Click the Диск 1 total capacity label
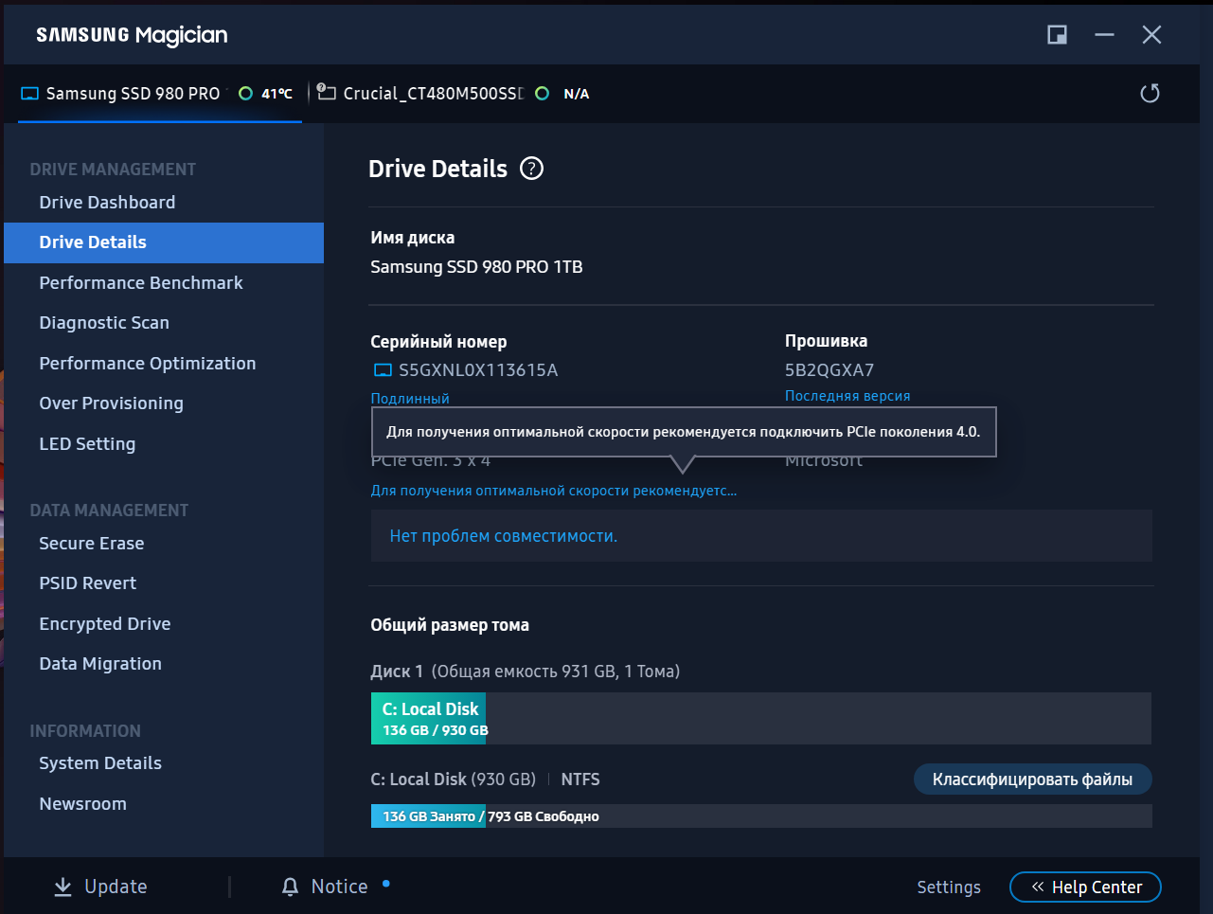 pos(526,672)
